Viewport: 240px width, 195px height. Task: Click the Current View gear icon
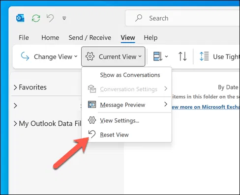pos(90,56)
